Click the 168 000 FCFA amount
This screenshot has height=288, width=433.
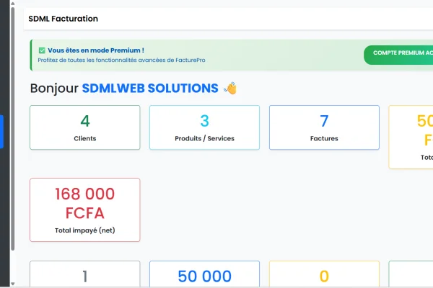[85, 203]
